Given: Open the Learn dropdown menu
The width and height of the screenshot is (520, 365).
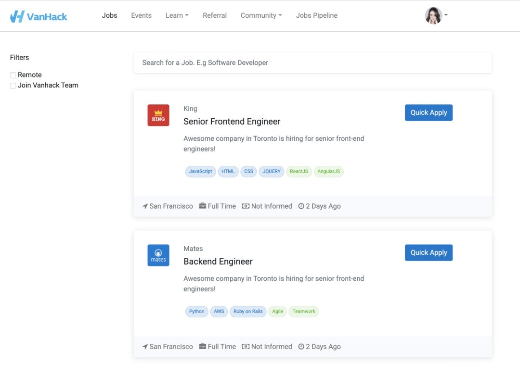Looking at the screenshot, I should (177, 15).
